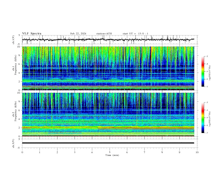Click the "start UT = 13:0 :1" label
The width and height of the screenshot is (222, 171).
click(x=135, y=34)
